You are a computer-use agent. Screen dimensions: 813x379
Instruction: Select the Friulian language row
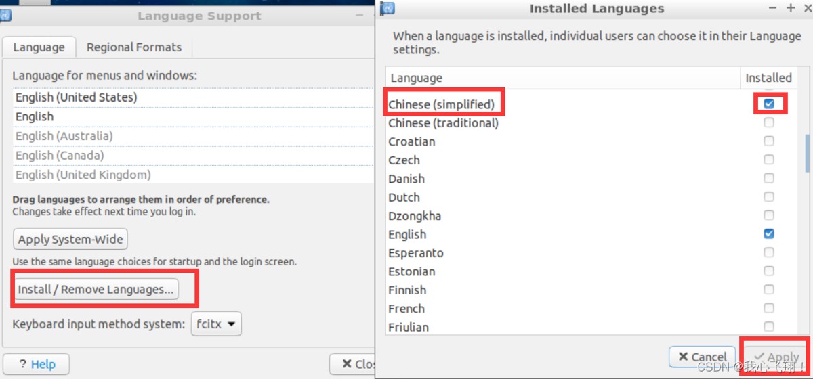click(591, 326)
